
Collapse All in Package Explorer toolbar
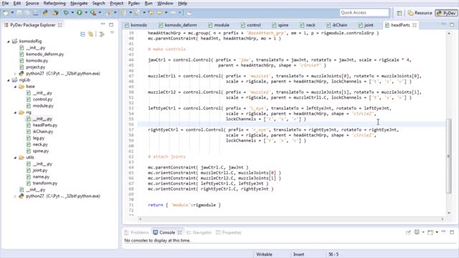click(x=83, y=34)
